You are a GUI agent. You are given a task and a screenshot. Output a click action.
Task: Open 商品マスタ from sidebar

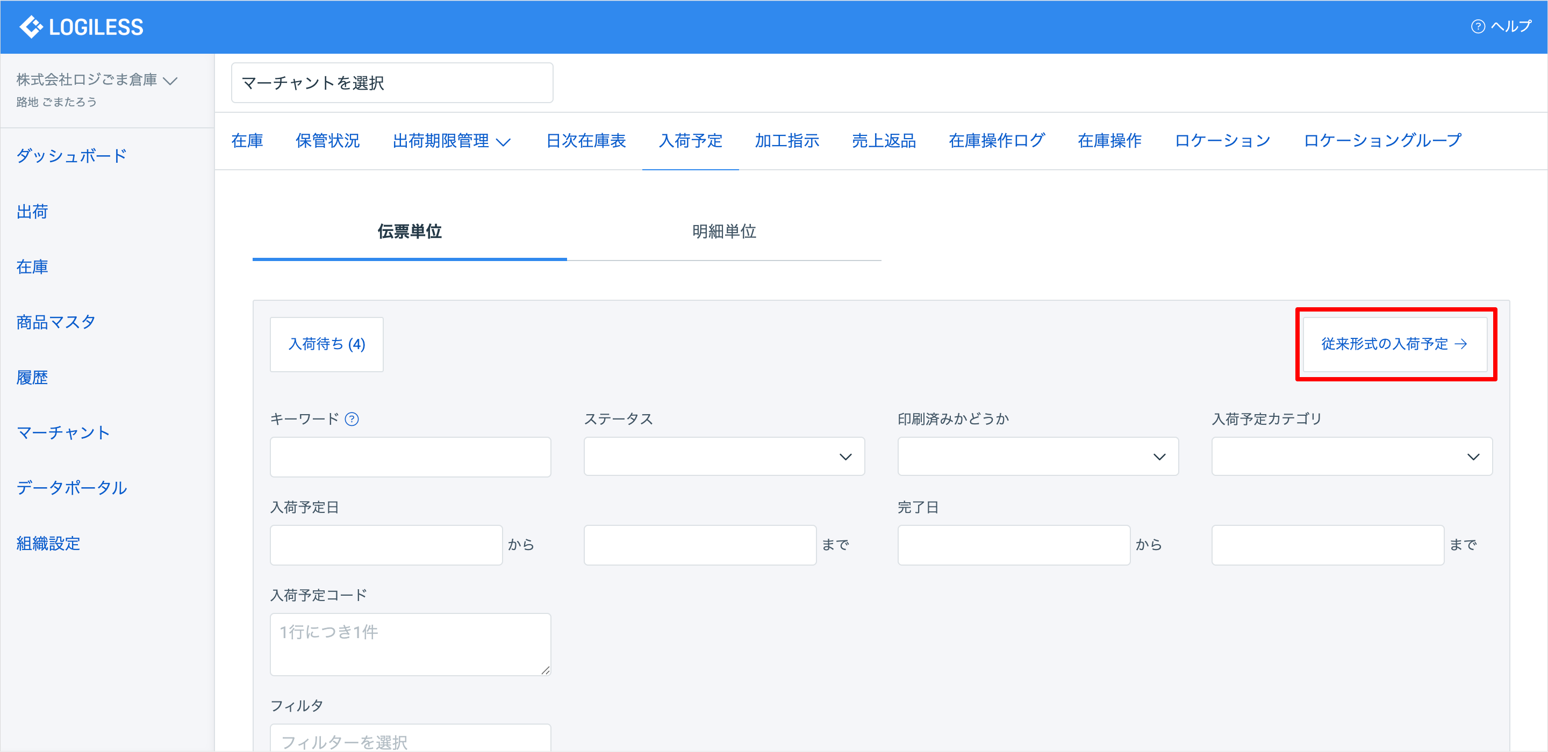[x=56, y=322]
